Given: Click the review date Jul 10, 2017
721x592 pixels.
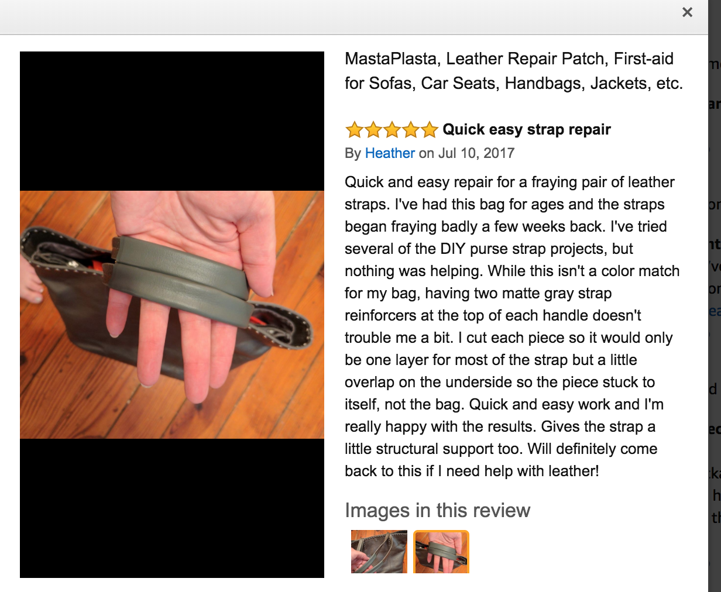Looking at the screenshot, I should [476, 153].
